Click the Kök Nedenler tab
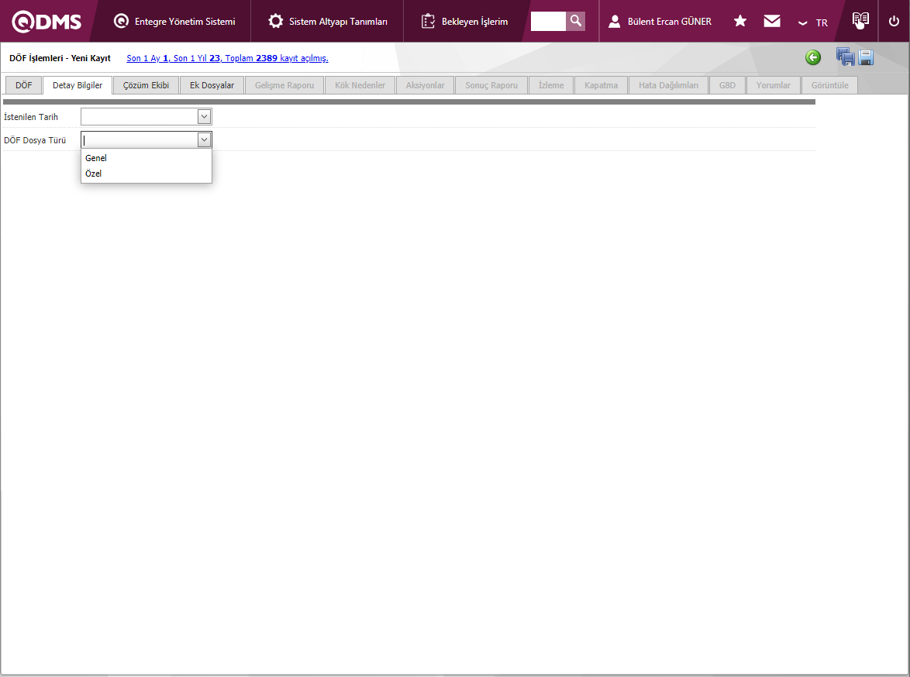Image resolution: width=910 pixels, height=677 pixels. click(x=360, y=85)
